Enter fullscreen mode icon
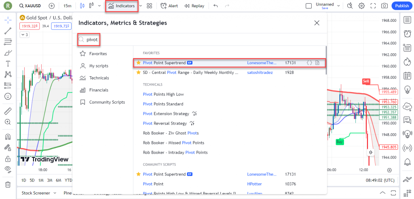 click(373, 6)
